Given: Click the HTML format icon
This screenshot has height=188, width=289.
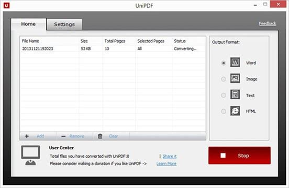Looking at the screenshot, I should click(235, 111).
